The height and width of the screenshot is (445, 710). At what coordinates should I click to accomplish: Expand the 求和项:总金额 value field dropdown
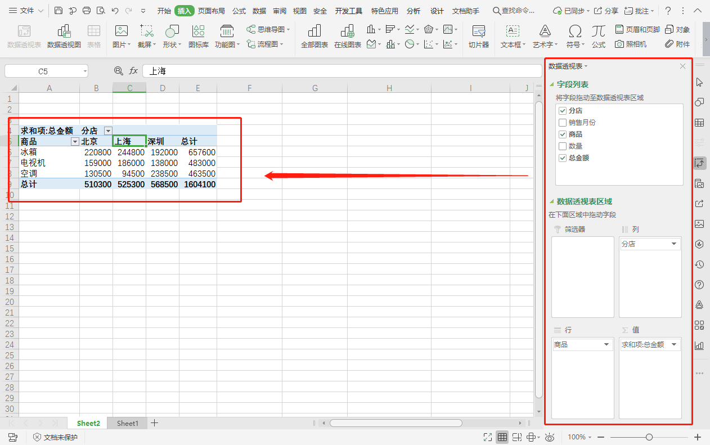pyautogui.click(x=674, y=344)
